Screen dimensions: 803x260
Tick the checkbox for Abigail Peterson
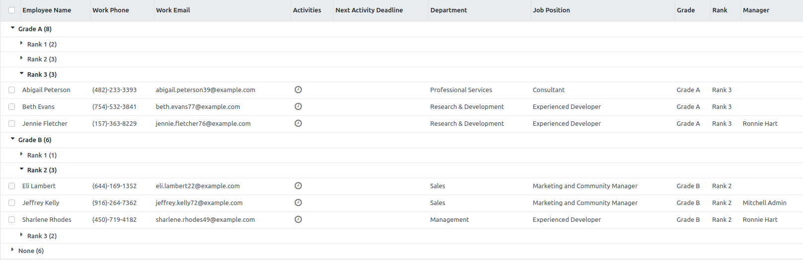(x=11, y=90)
